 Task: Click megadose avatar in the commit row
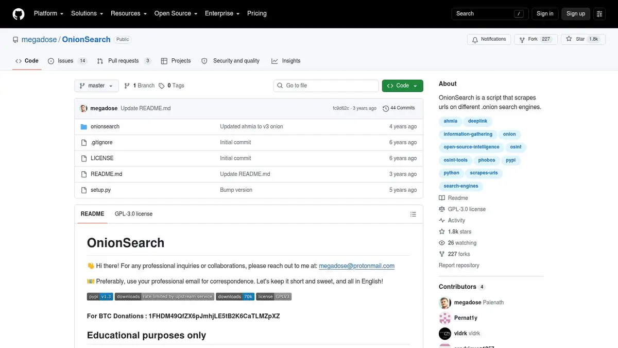(83, 108)
